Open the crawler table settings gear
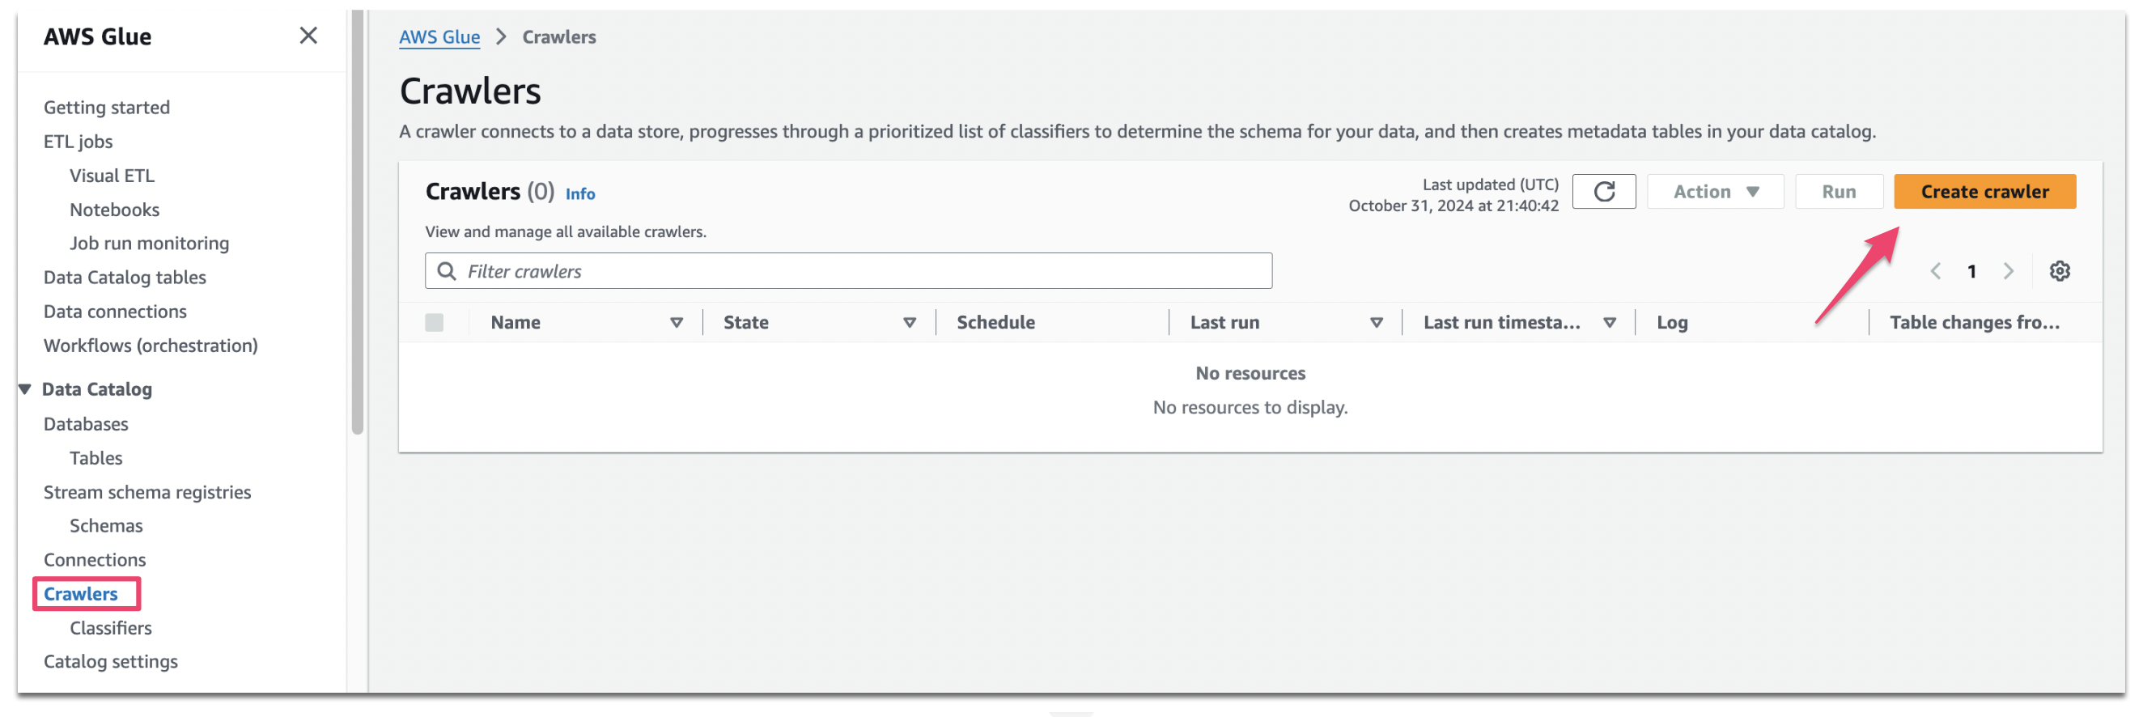Image resolution: width=2143 pixels, height=717 pixels. pos(2060,270)
